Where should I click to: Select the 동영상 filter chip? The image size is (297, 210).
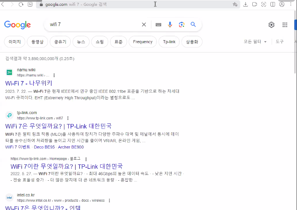coord(37,42)
